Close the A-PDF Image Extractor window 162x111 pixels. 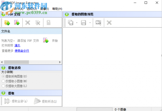point(157,3)
